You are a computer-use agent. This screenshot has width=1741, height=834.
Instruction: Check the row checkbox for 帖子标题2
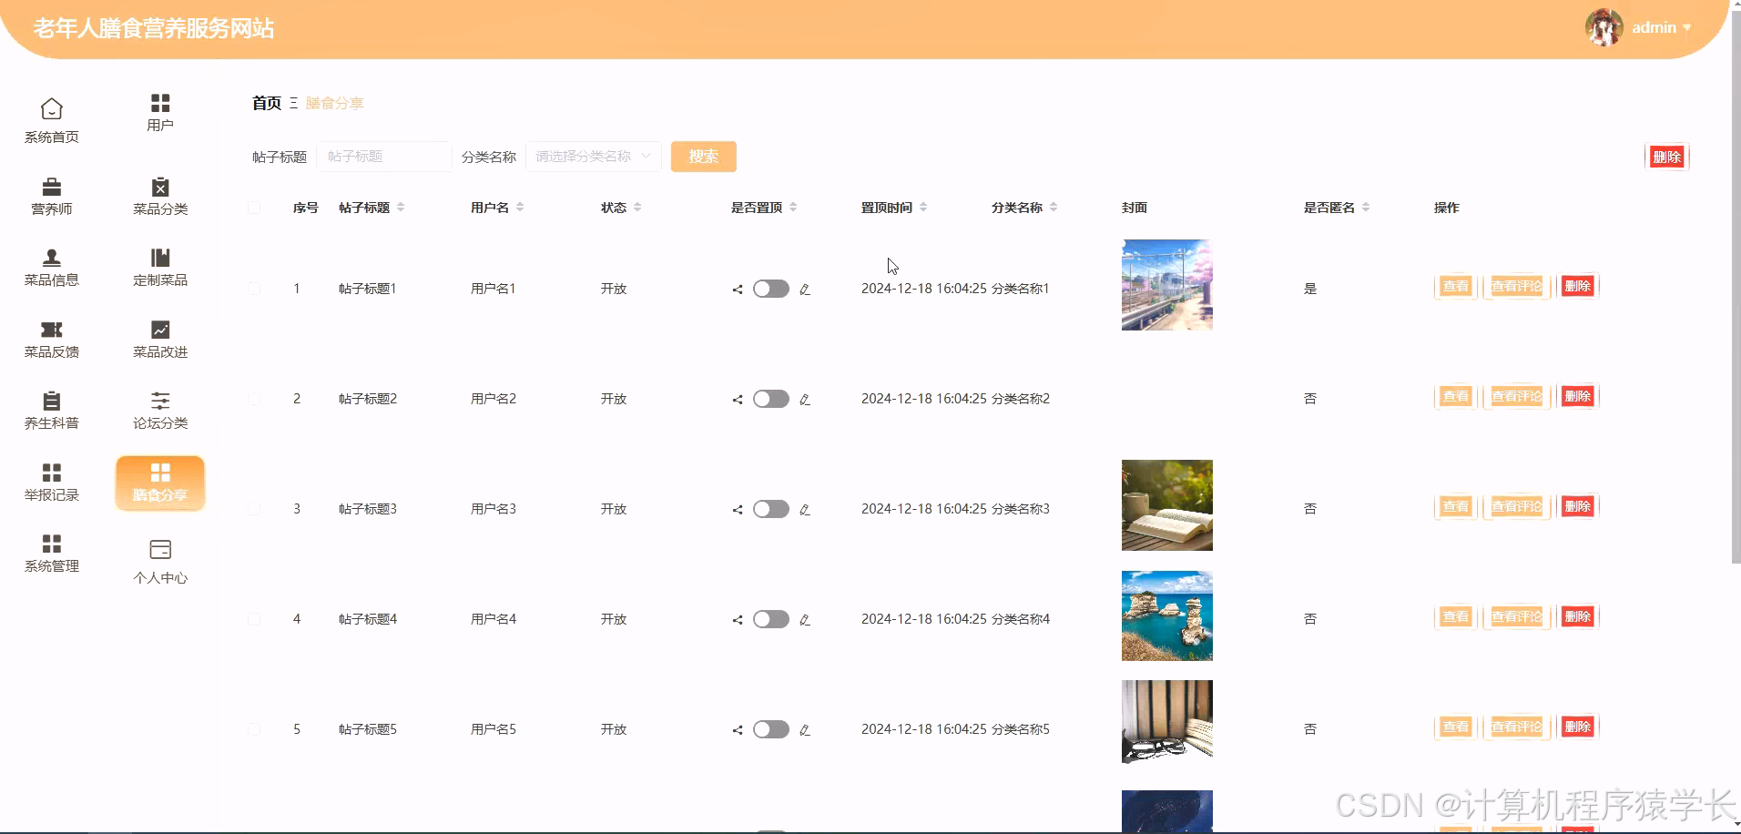(255, 398)
